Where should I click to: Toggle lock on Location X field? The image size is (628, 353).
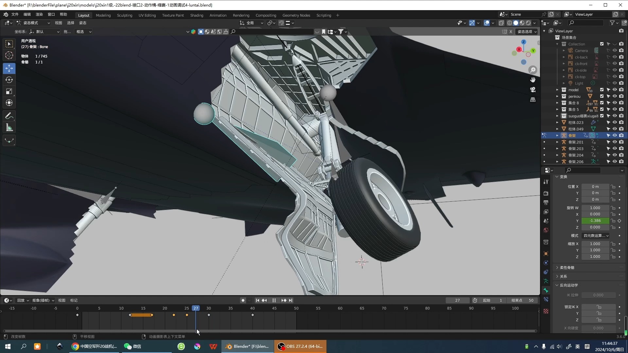(x=613, y=187)
